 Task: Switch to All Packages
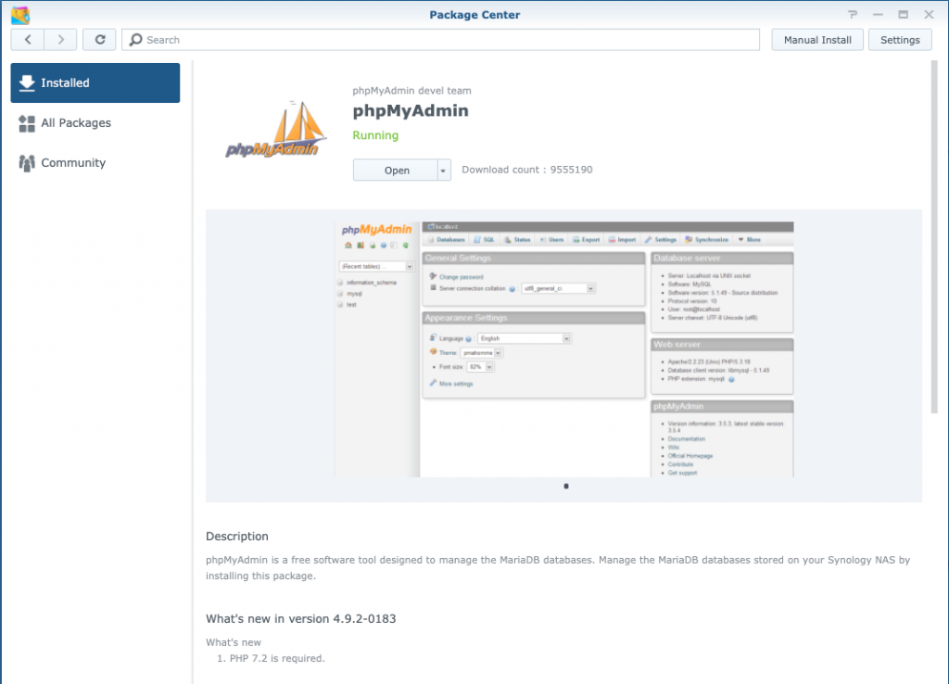95,123
